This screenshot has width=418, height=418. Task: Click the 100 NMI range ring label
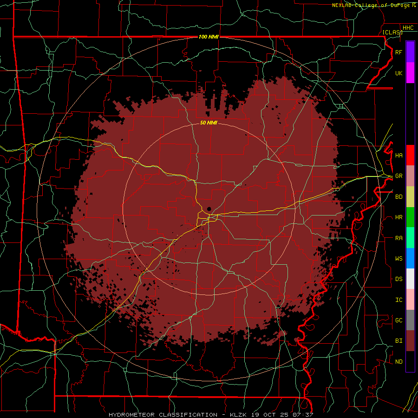pos(209,37)
